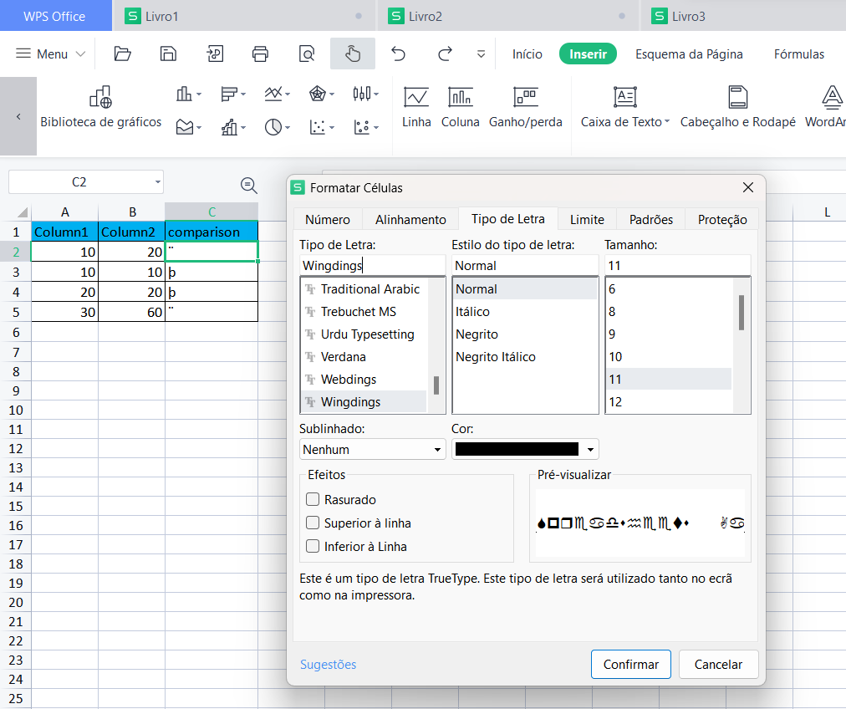Screen dimensions: 846x709
Task: Click the Save icon in toolbar
Action: tap(168, 54)
